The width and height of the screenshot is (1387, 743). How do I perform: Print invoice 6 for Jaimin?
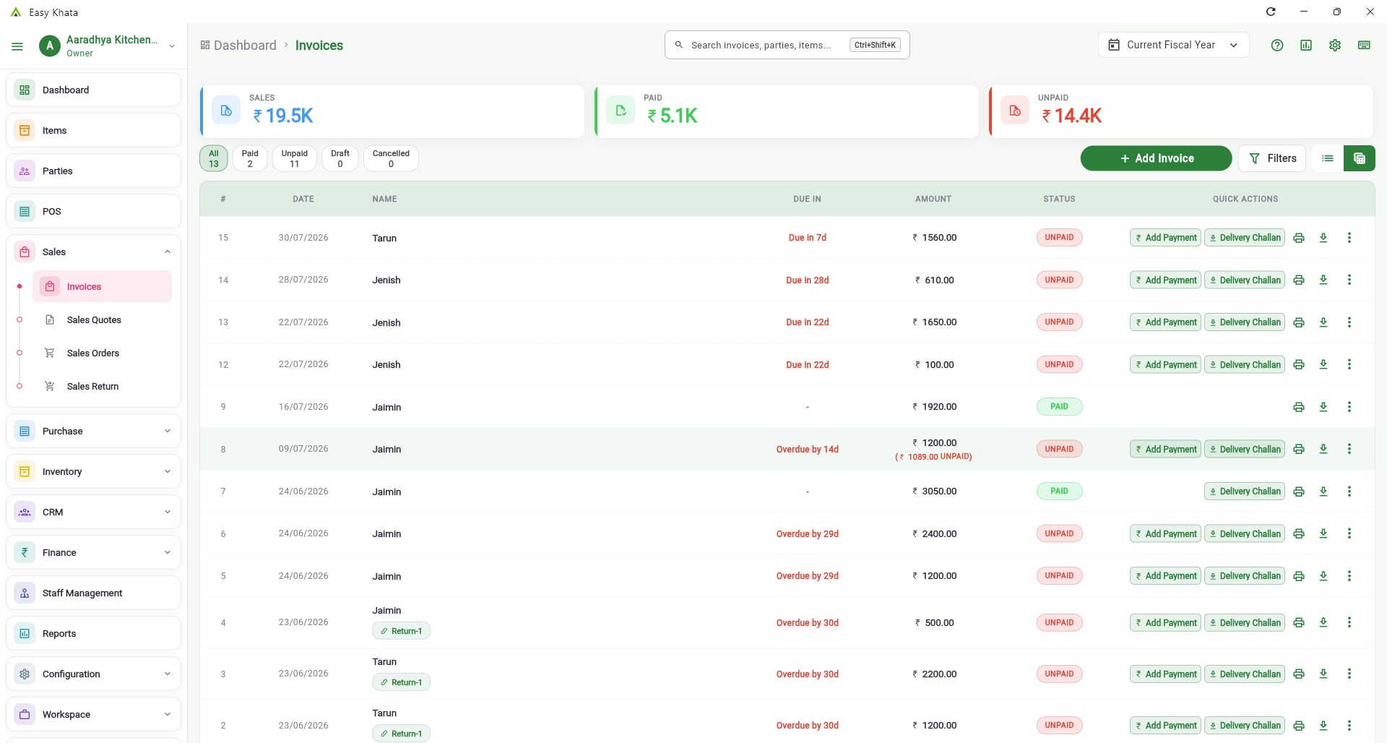[x=1299, y=533]
